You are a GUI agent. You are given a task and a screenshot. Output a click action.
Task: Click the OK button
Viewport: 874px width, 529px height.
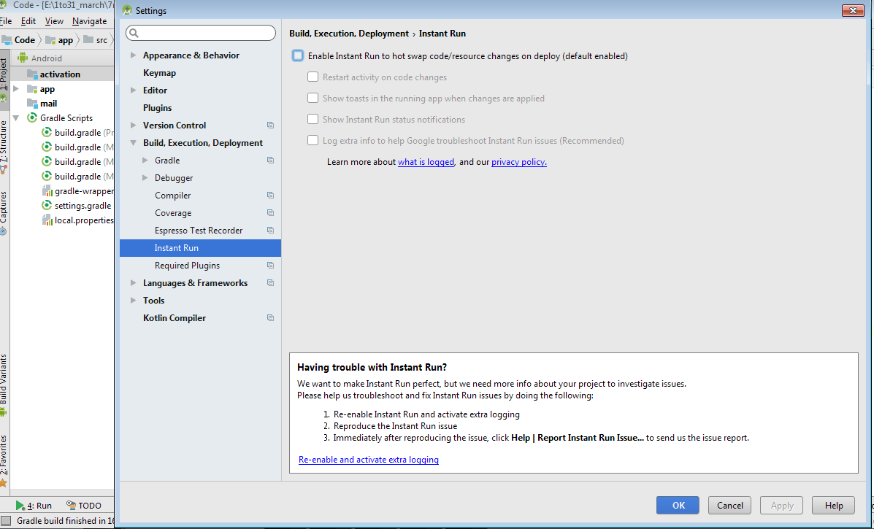pyautogui.click(x=678, y=505)
